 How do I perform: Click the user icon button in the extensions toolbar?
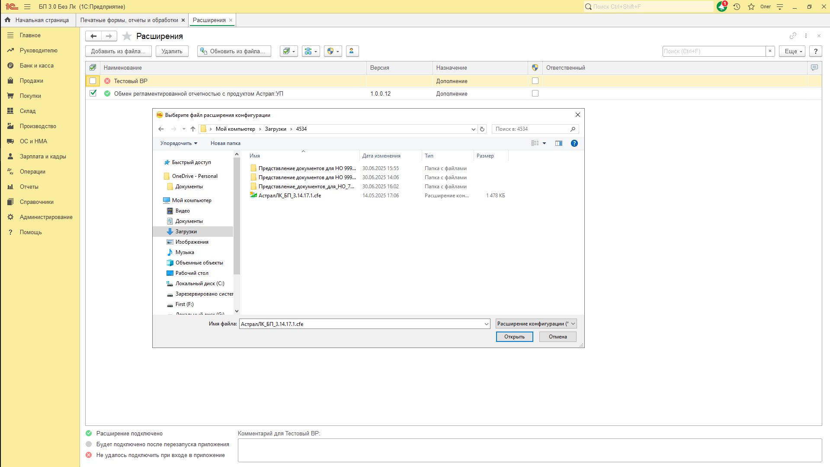click(x=352, y=51)
